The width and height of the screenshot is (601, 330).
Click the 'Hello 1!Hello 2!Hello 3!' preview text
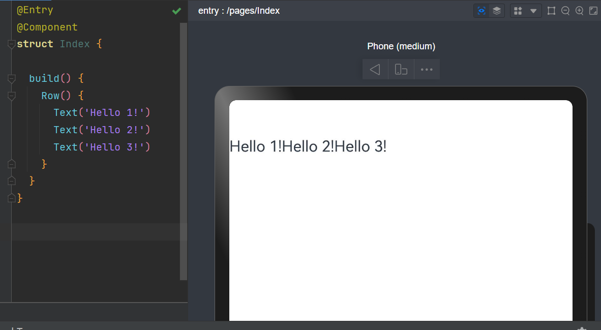[x=308, y=146]
